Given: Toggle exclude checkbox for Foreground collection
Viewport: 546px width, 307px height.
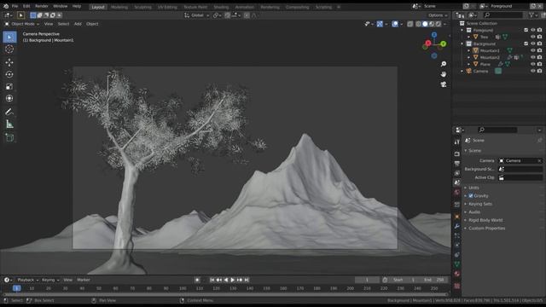Looking at the screenshot, I should tap(526, 31).
